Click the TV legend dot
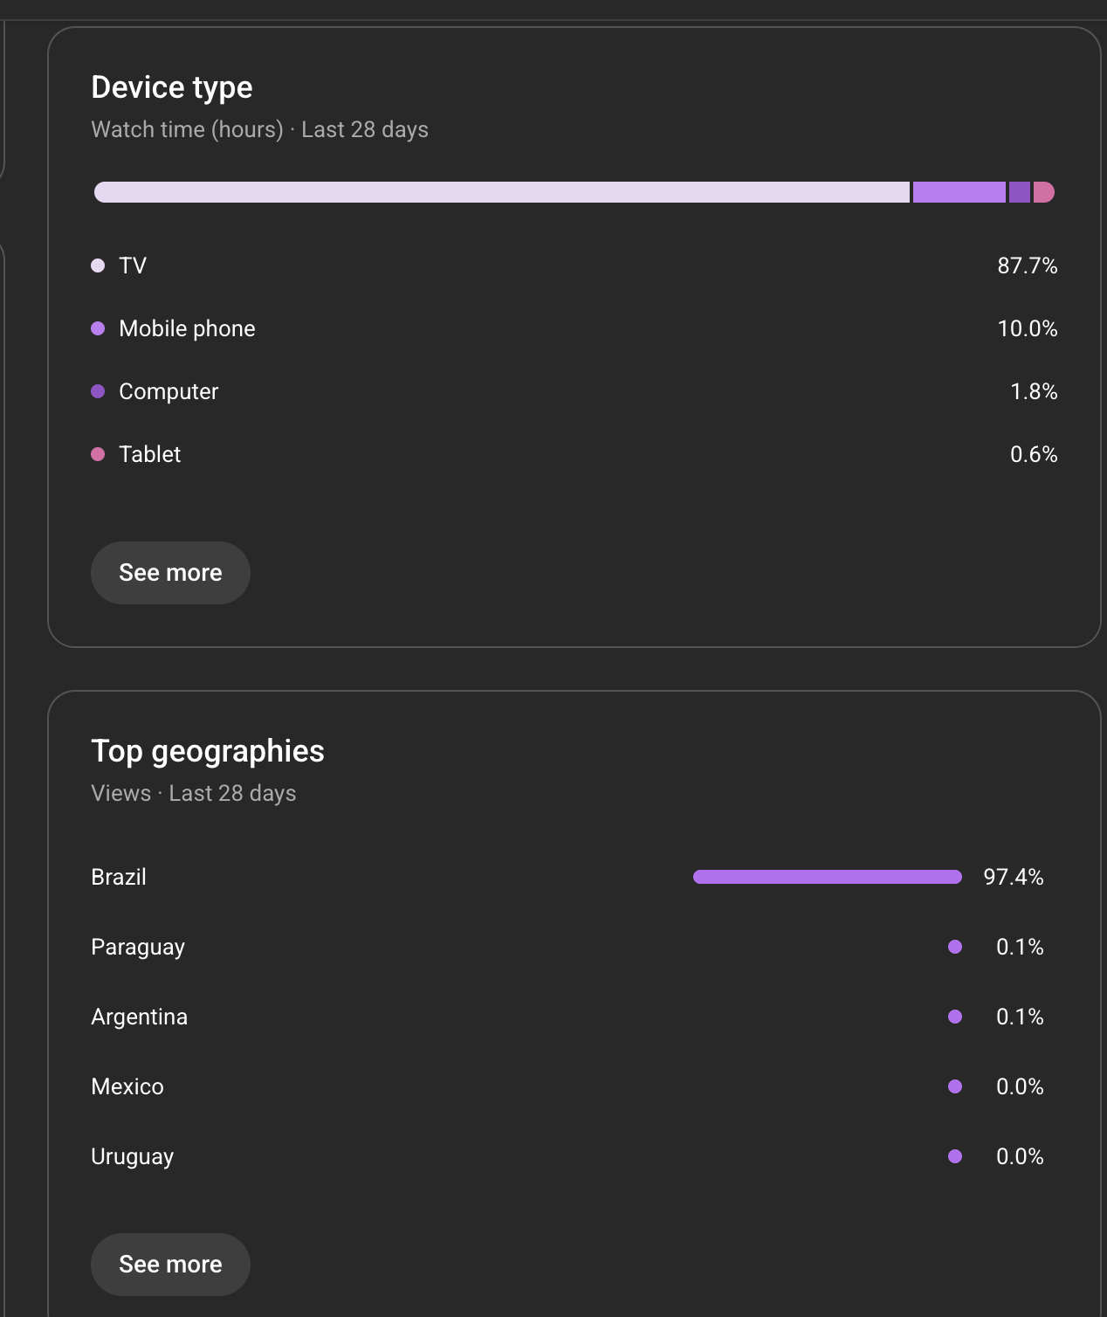The width and height of the screenshot is (1107, 1317). (x=98, y=265)
